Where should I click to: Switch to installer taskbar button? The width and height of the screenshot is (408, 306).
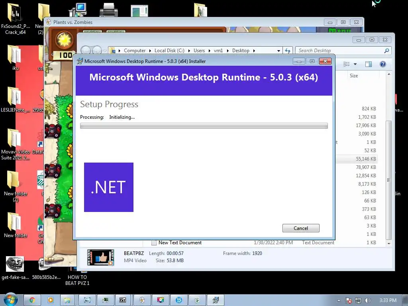216,300
